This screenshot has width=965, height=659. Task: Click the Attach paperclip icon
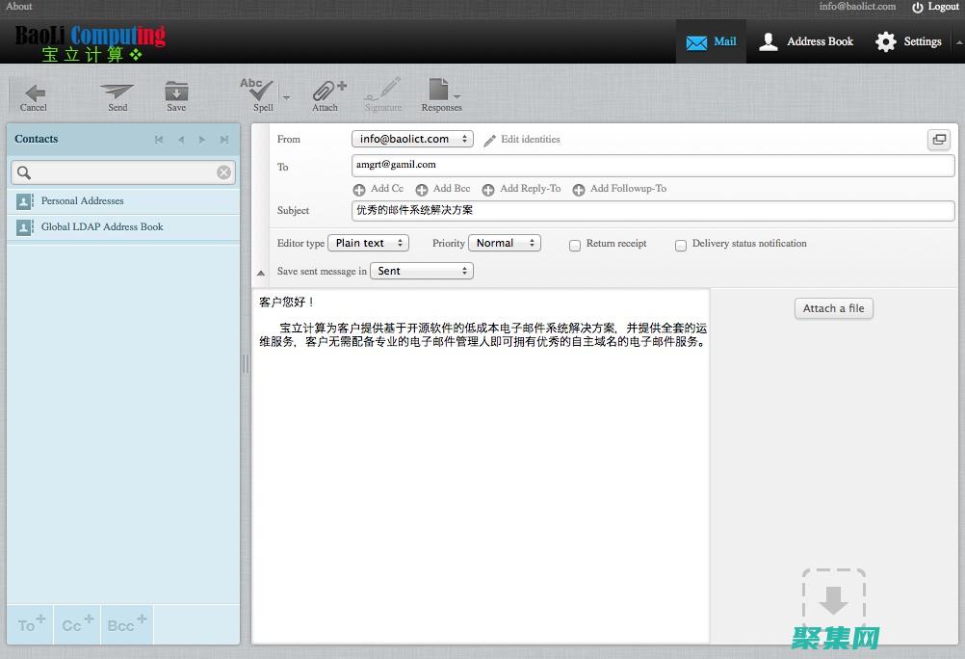tap(326, 92)
